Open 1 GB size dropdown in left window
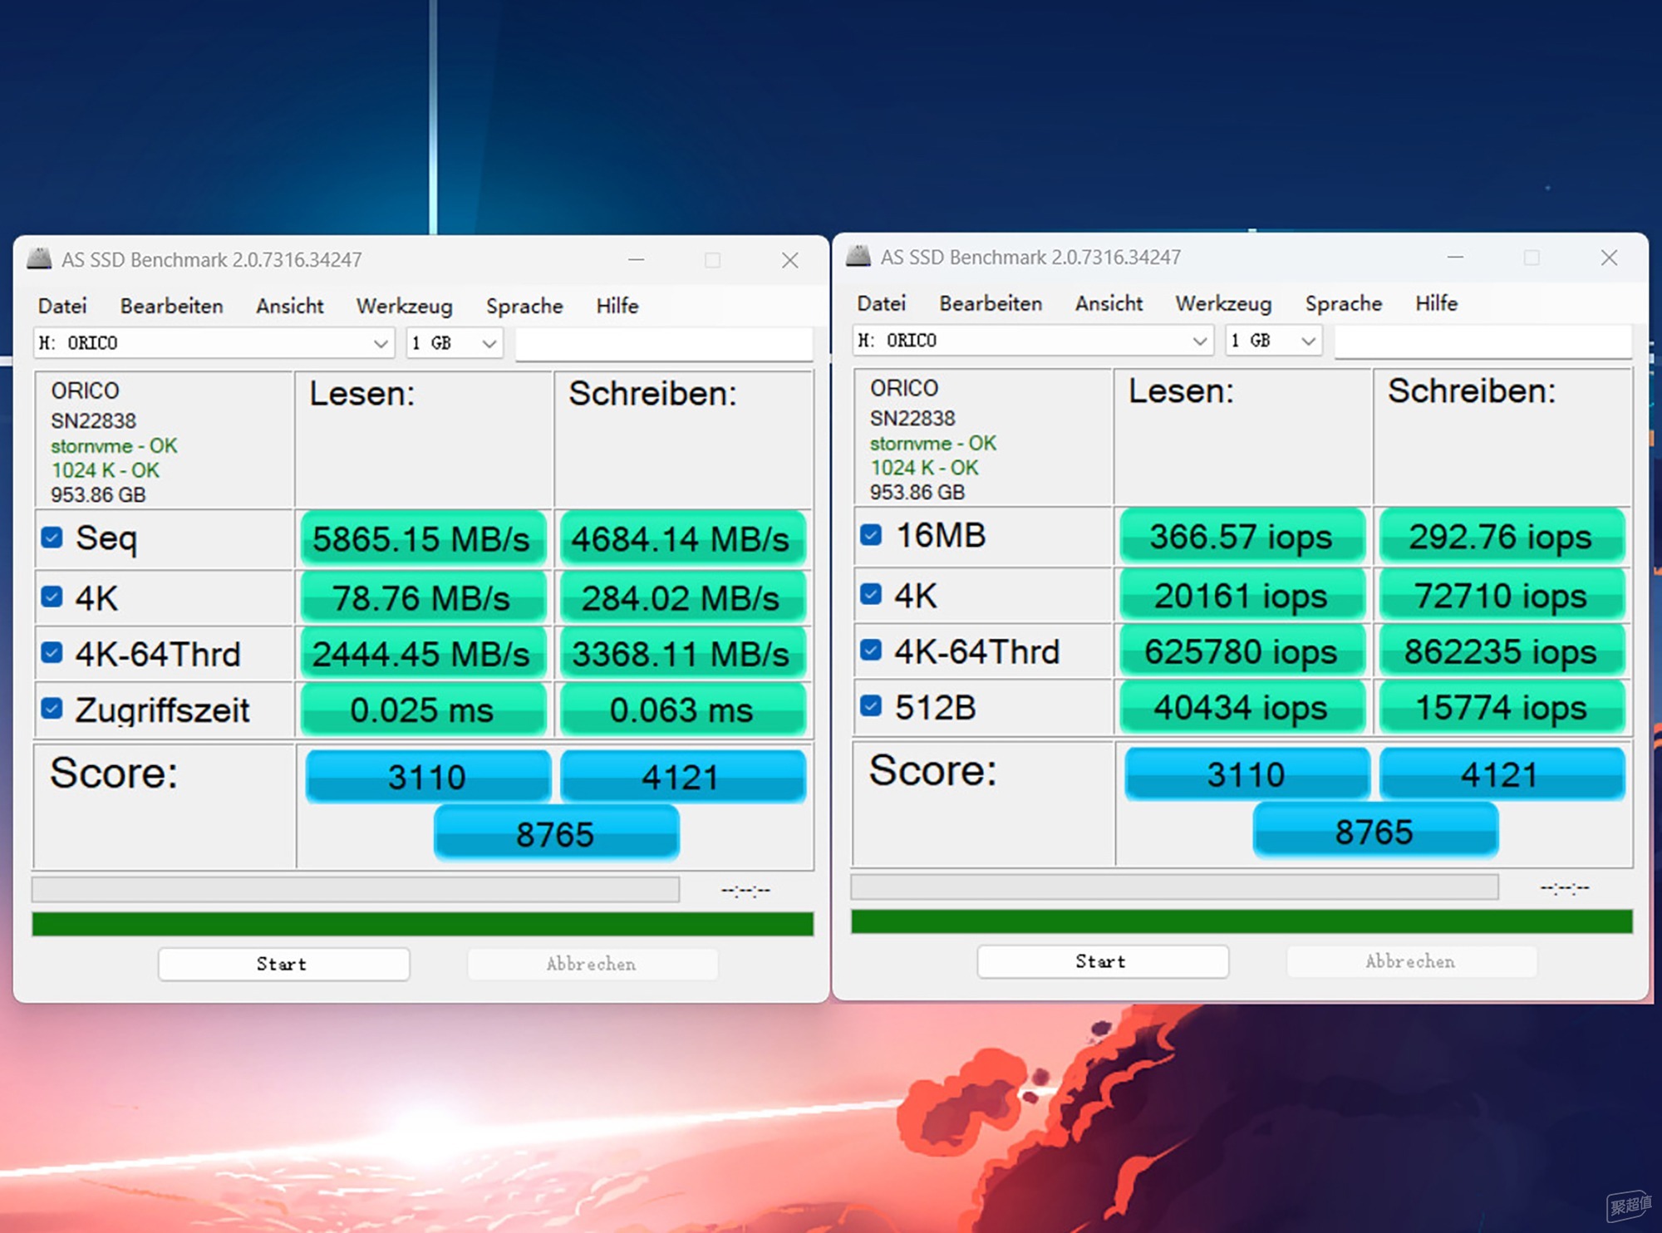 pyautogui.click(x=455, y=343)
